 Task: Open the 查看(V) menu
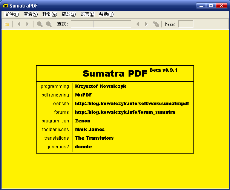[x=31, y=14]
